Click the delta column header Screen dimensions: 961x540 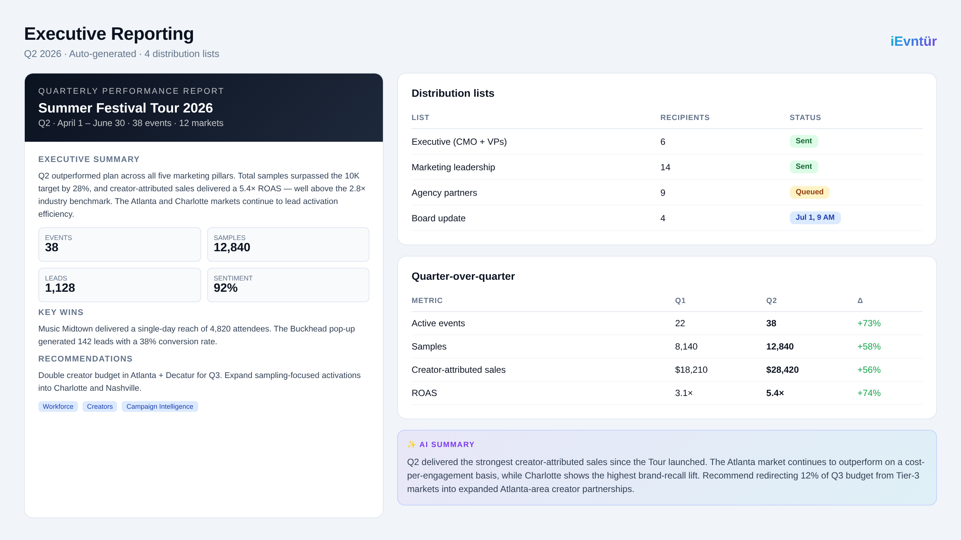click(860, 301)
